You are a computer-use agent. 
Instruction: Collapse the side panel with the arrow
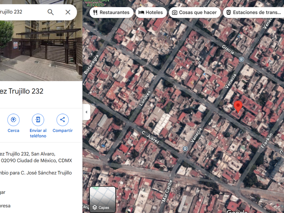[86, 112]
